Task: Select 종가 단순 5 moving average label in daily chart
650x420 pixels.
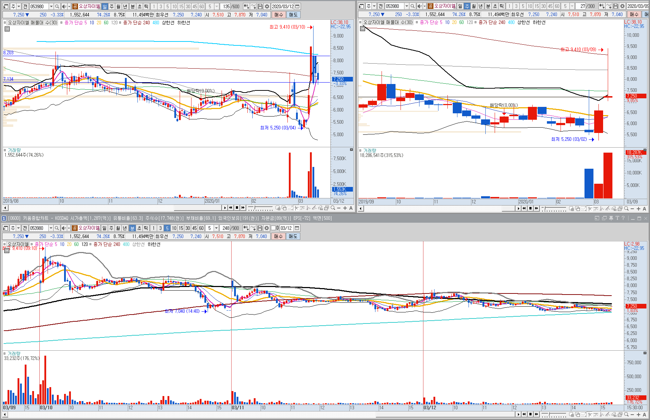Action: tap(76, 23)
